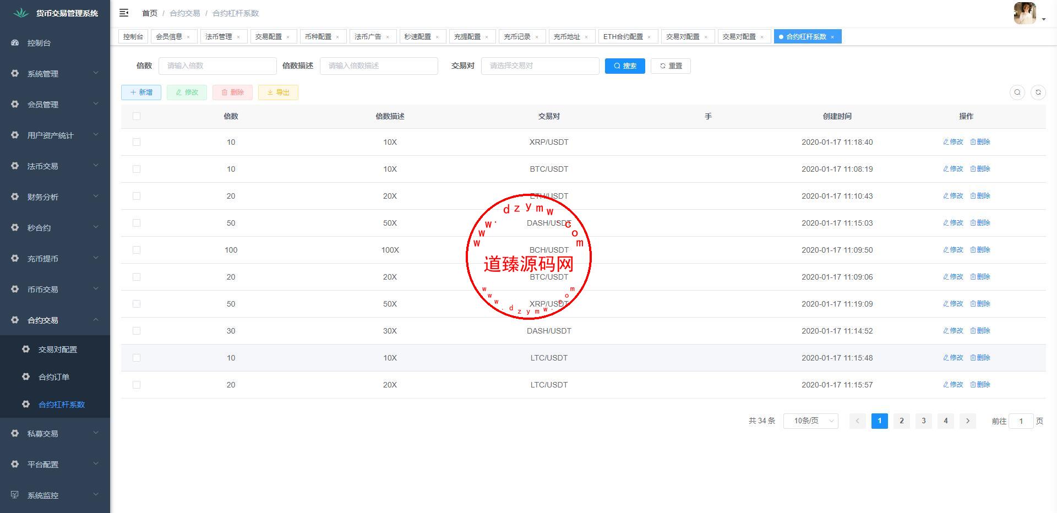Open 交易对配置 in the sidebar

click(x=55, y=349)
